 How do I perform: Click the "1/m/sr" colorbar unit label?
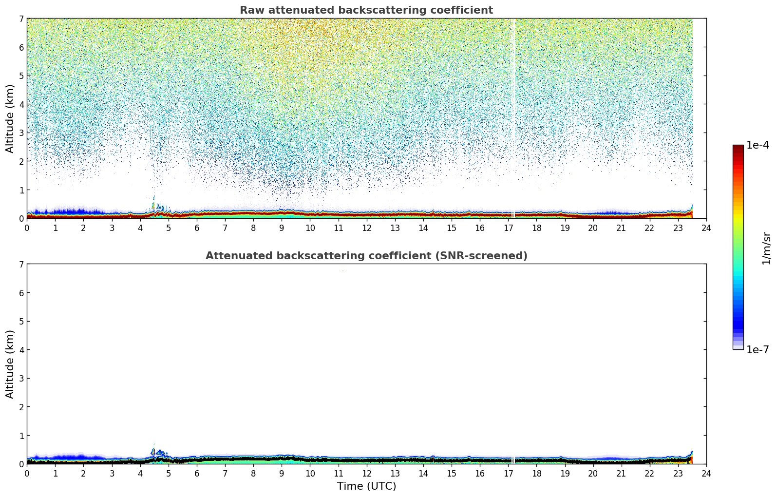(x=766, y=248)
